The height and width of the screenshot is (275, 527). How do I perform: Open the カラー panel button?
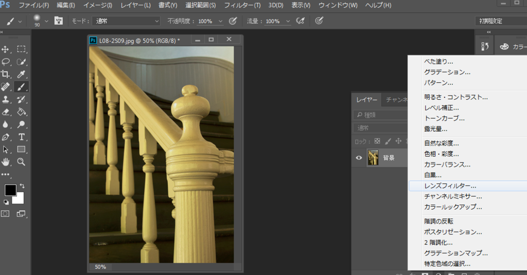pyautogui.click(x=512, y=47)
